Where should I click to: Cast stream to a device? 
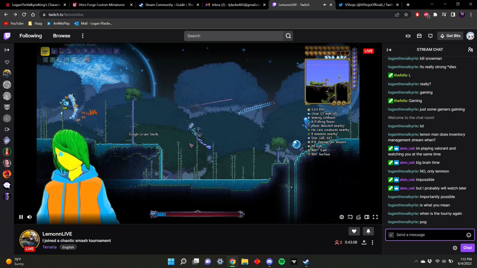point(350,217)
